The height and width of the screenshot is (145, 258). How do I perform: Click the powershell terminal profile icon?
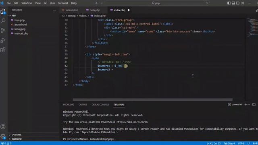point(229,105)
